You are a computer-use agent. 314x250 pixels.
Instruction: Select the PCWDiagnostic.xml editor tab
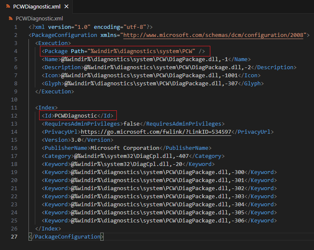click(36, 7)
